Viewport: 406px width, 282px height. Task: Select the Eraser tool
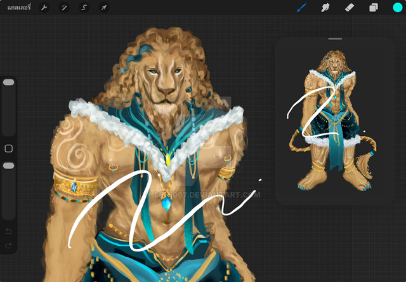click(x=350, y=8)
